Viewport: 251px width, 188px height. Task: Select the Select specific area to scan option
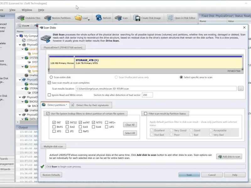[181, 77]
